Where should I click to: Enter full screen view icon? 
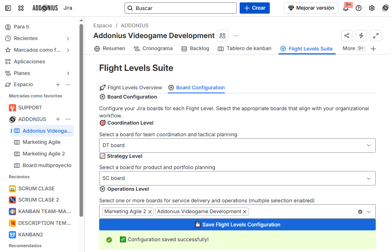[x=376, y=36]
